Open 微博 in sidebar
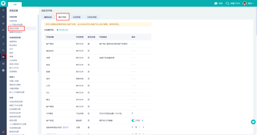 pyautogui.click(x=11, y=57)
